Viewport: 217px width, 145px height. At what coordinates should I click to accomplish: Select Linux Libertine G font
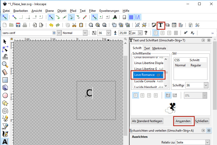point(148,69)
